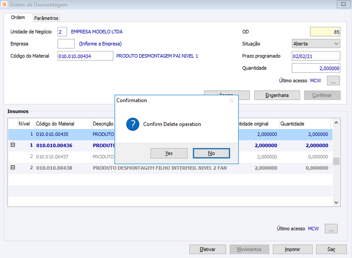The height and width of the screenshot is (258, 352).
Task: Click the application icon in title bar
Action: (x=4, y=4)
